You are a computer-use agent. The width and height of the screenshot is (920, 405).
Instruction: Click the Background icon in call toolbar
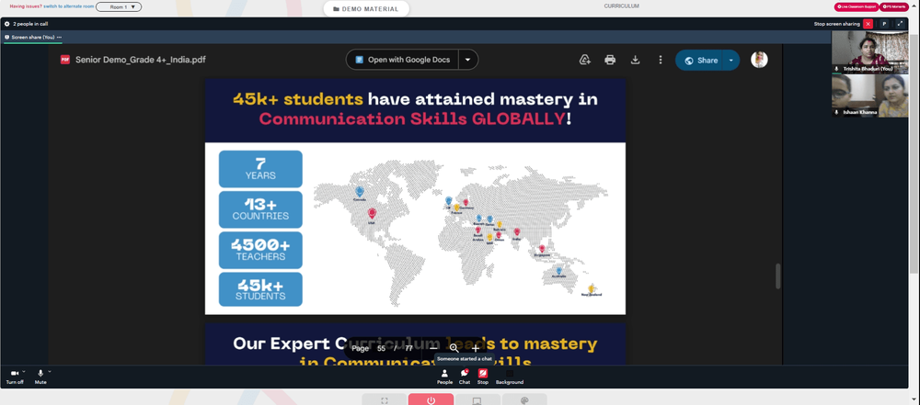(x=510, y=377)
